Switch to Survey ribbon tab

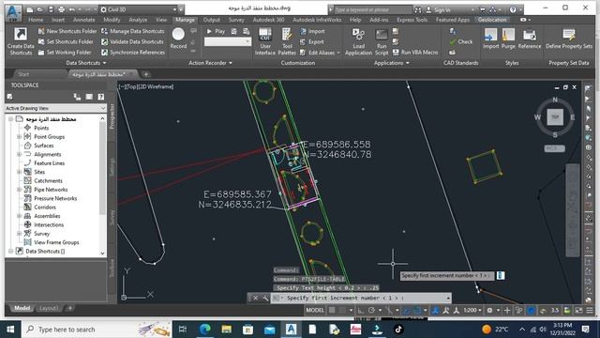click(x=236, y=20)
